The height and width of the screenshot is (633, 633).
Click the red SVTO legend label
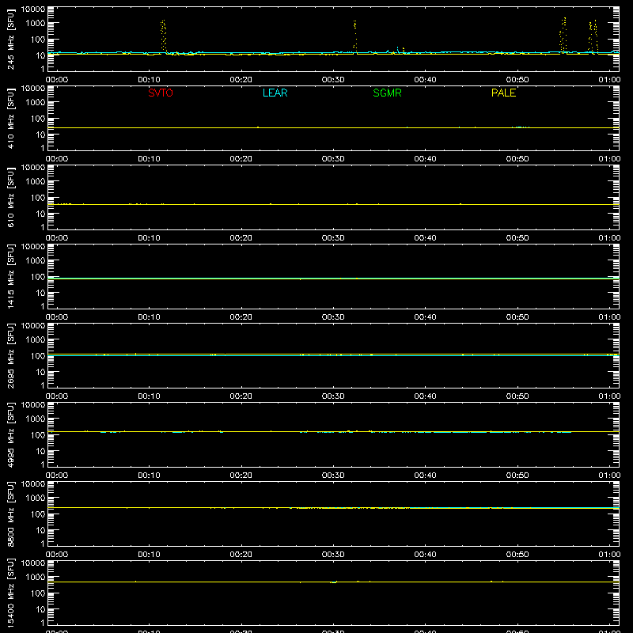161,93
